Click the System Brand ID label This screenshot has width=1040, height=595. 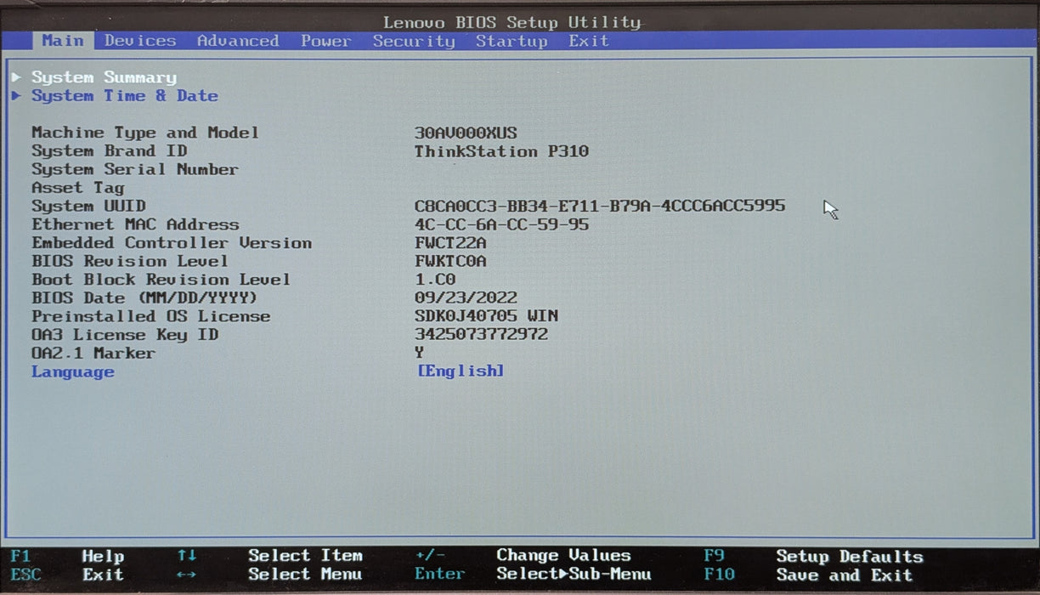(x=110, y=151)
